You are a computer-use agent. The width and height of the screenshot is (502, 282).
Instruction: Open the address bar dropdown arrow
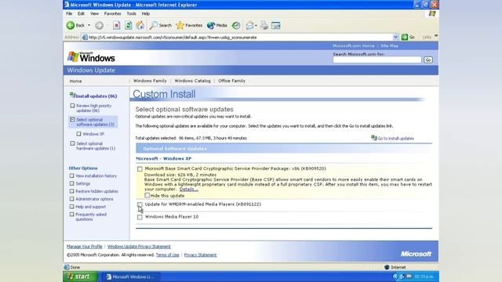(395, 37)
